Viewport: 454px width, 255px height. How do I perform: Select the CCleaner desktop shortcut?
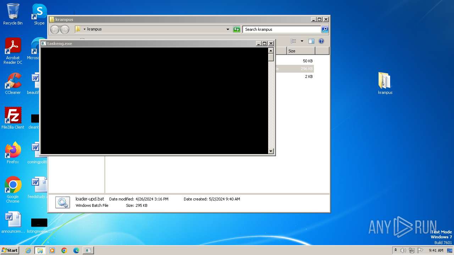(x=13, y=83)
